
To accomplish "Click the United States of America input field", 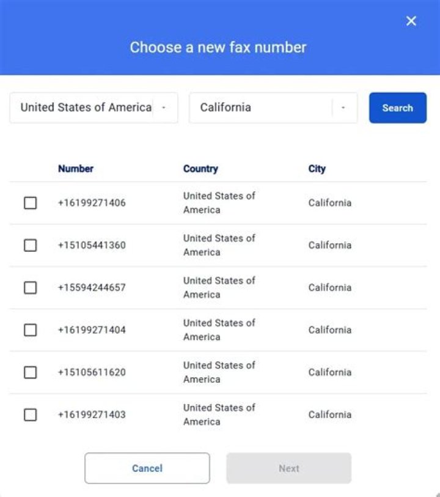I will pos(86,108).
